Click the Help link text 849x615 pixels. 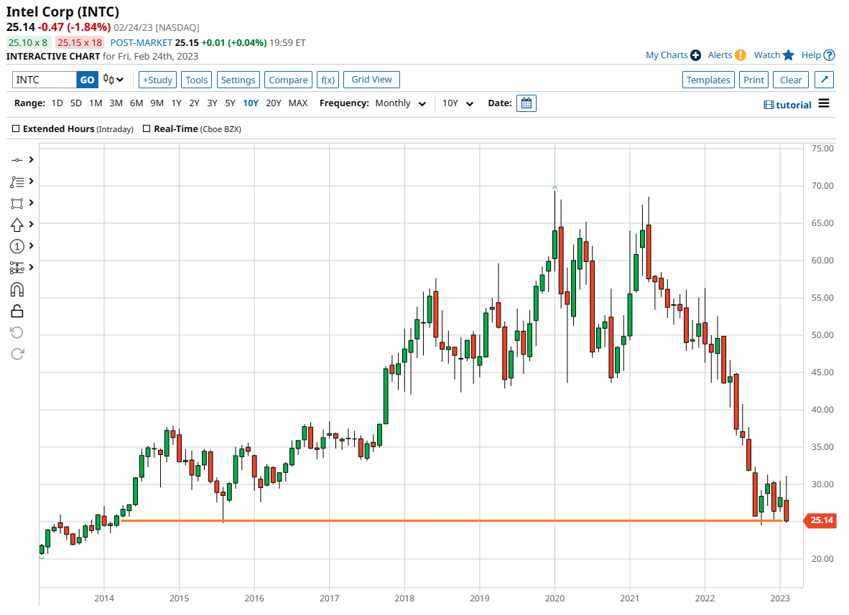pos(811,55)
